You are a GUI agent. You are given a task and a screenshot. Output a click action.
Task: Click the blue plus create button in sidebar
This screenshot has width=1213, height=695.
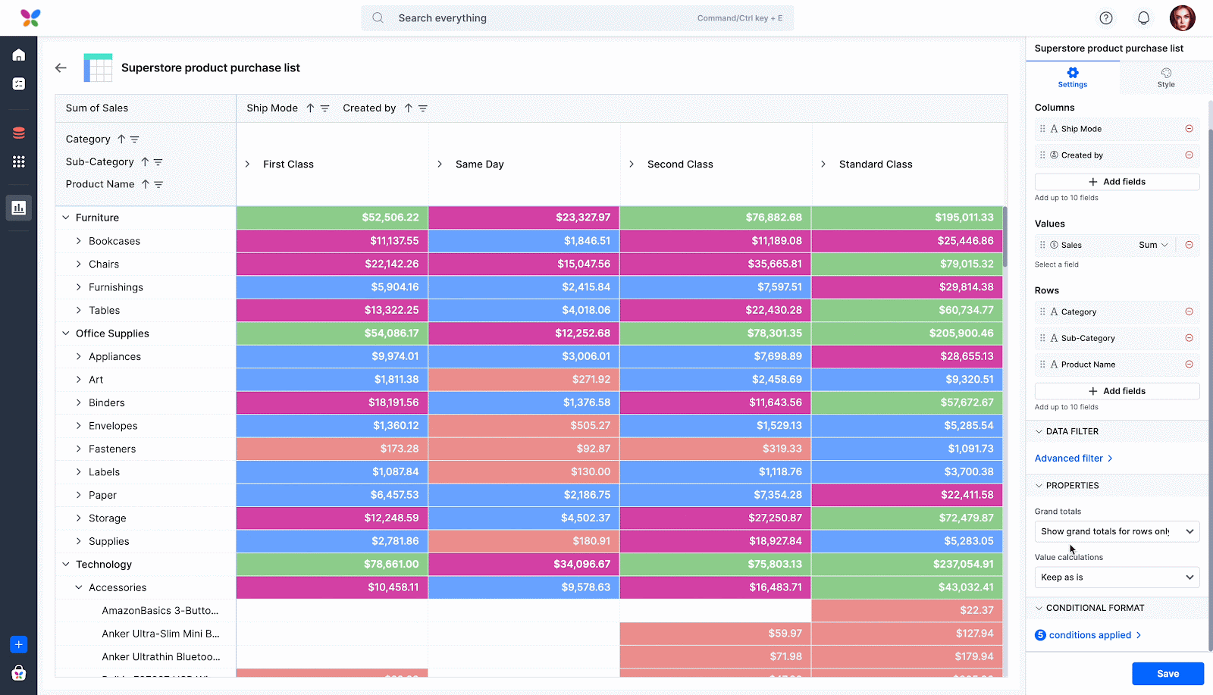[19, 644]
